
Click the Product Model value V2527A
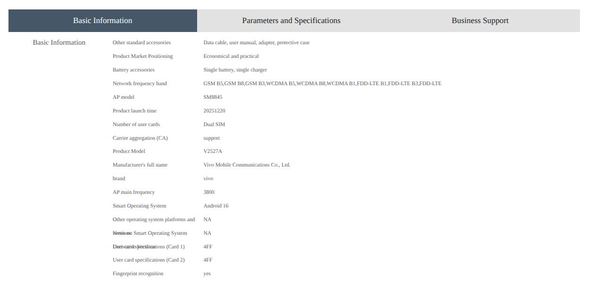click(213, 151)
